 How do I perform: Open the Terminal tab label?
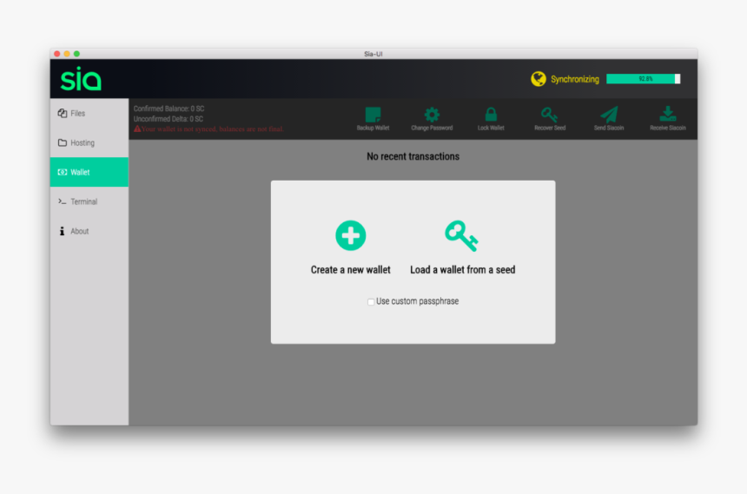[x=84, y=201]
